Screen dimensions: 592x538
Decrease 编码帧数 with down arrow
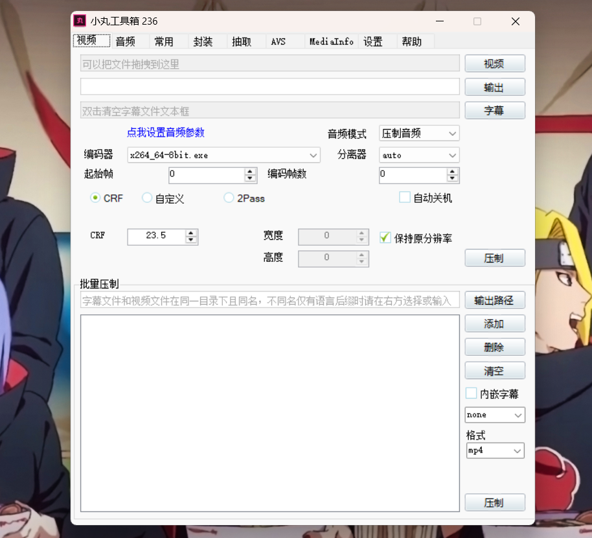(x=452, y=179)
